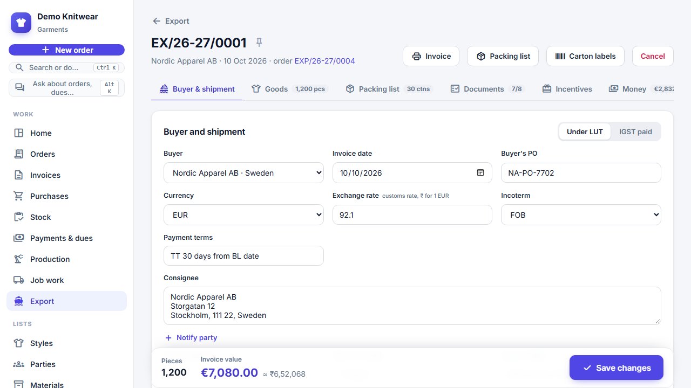Switch to IGST paid
This screenshot has width=691, height=388.
click(635, 131)
